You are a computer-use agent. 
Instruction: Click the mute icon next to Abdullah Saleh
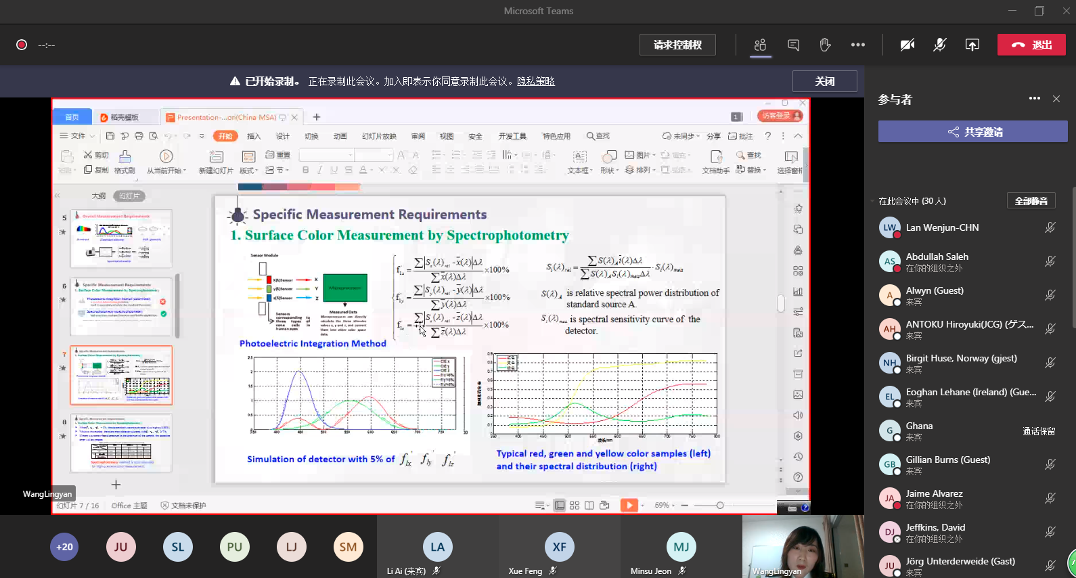coord(1050,261)
